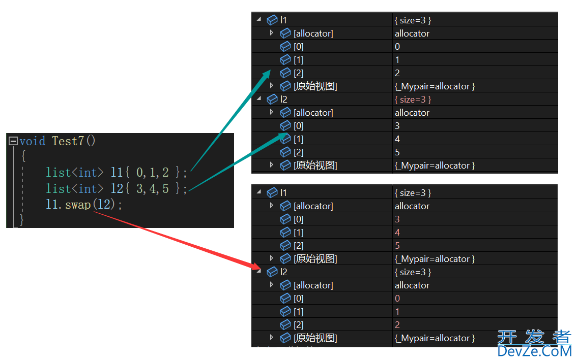Click cube icon of l1 [原始视图] in top watch panel
The height and width of the screenshot is (362, 577).
pyautogui.click(x=285, y=86)
